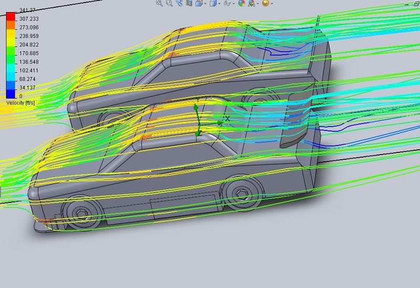Click the Zoom to Area icon

pos(169,3)
